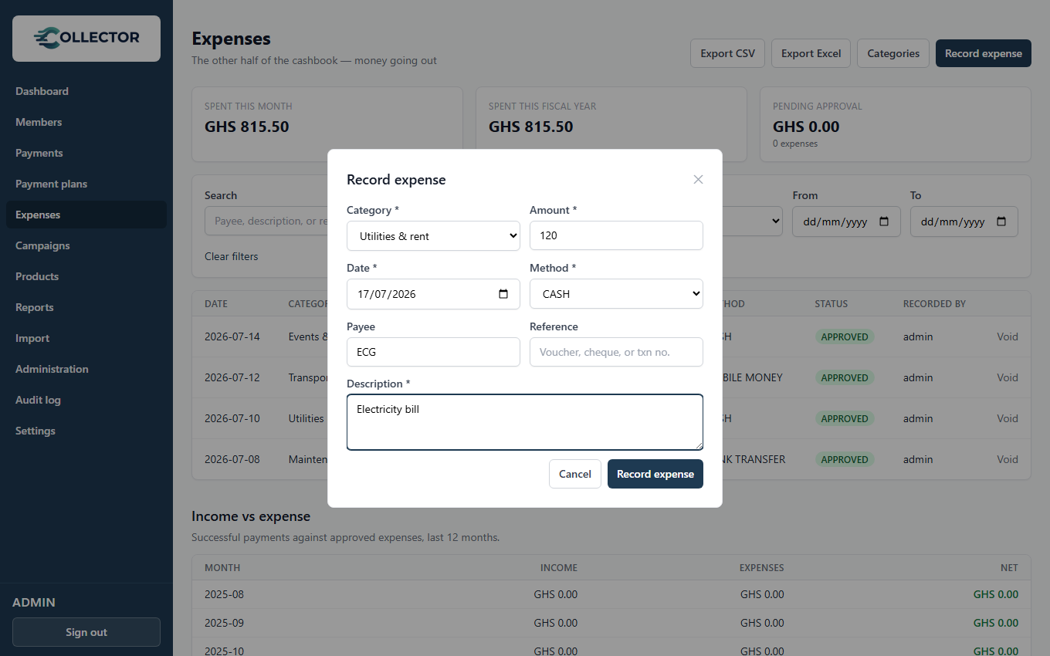Submit the dialog with Record expense button
This screenshot has height=656, width=1050.
click(655, 474)
